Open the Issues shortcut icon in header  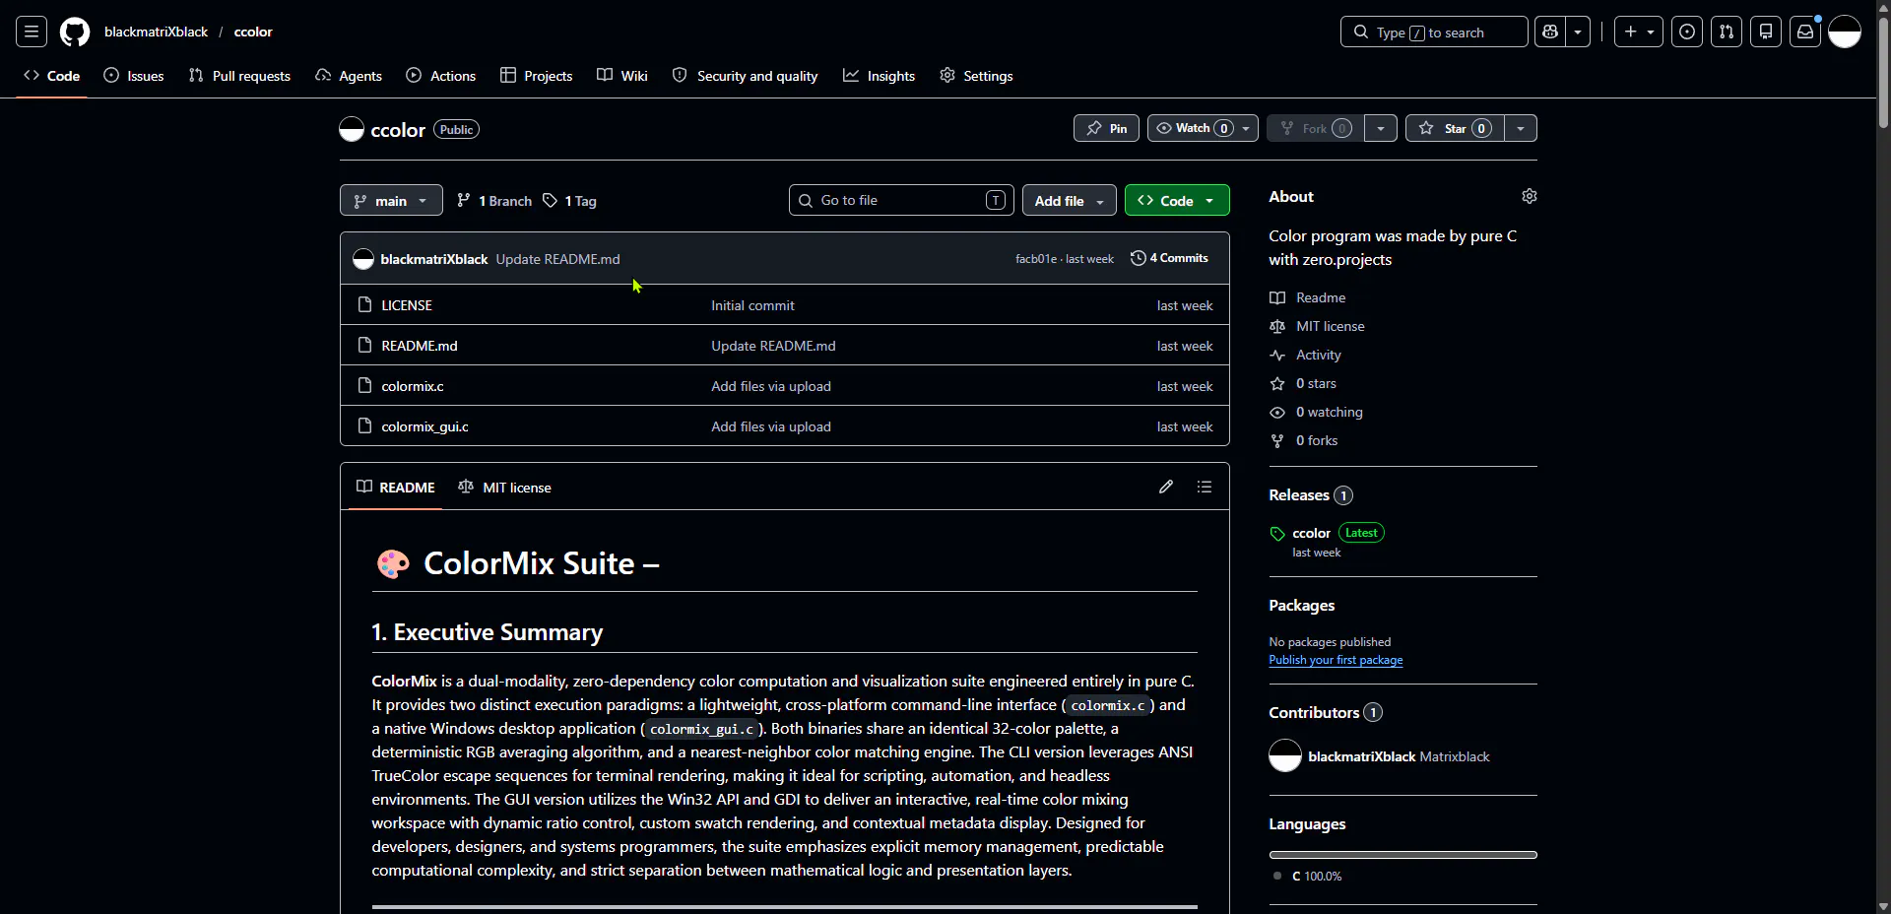tap(1687, 32)
